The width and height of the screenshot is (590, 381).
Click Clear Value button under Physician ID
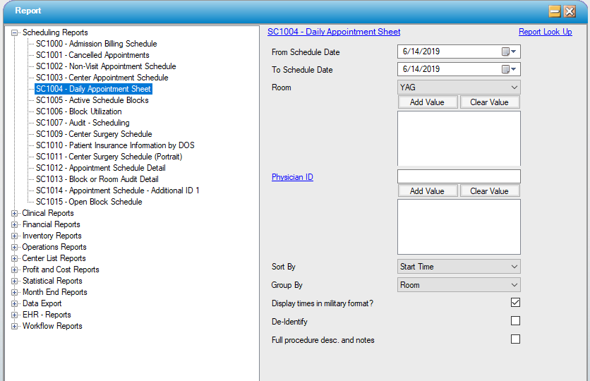click(489, 191)
